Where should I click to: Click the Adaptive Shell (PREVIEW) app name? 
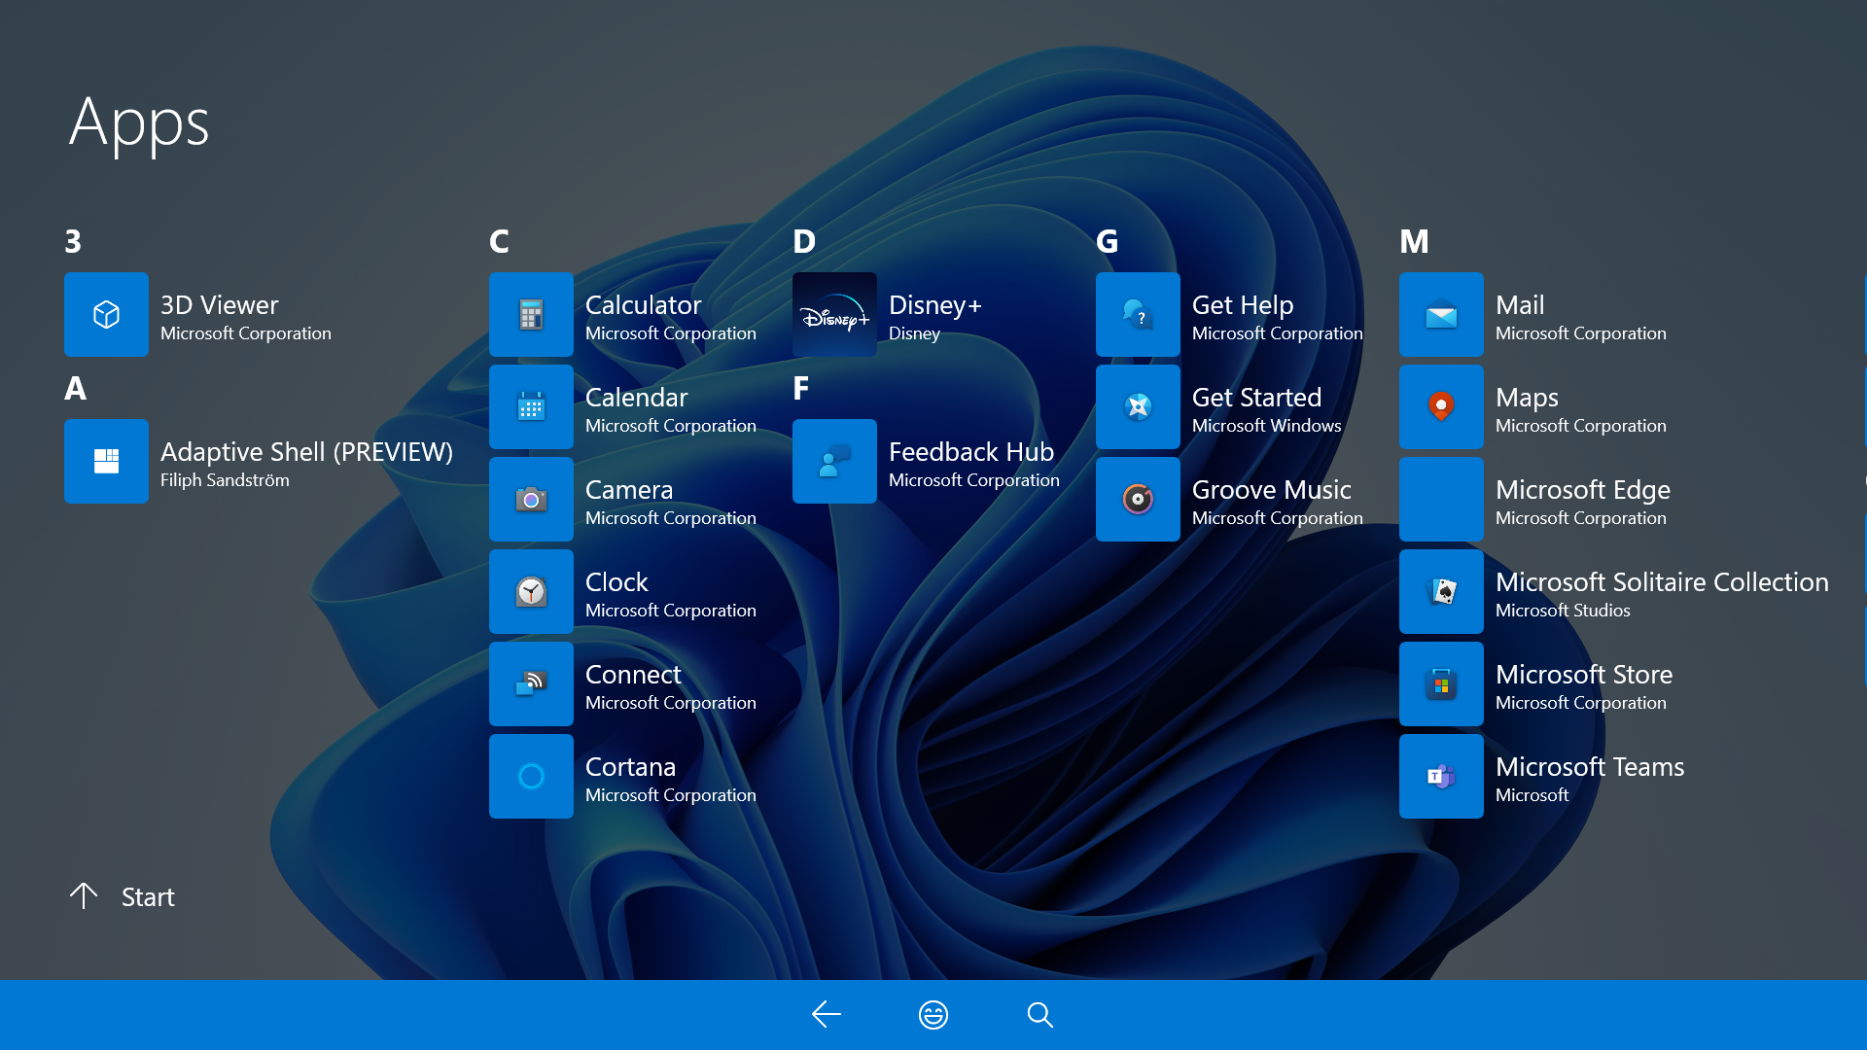point(306,452)
